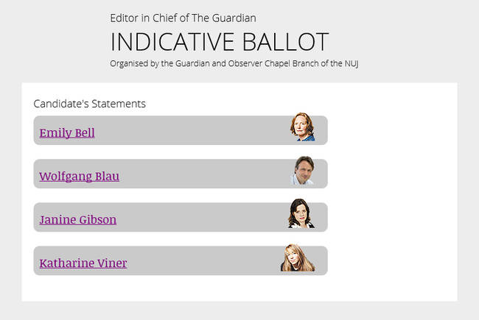Click the empty gray middle of Emily Bell's bar

click(x=192, y=131)
